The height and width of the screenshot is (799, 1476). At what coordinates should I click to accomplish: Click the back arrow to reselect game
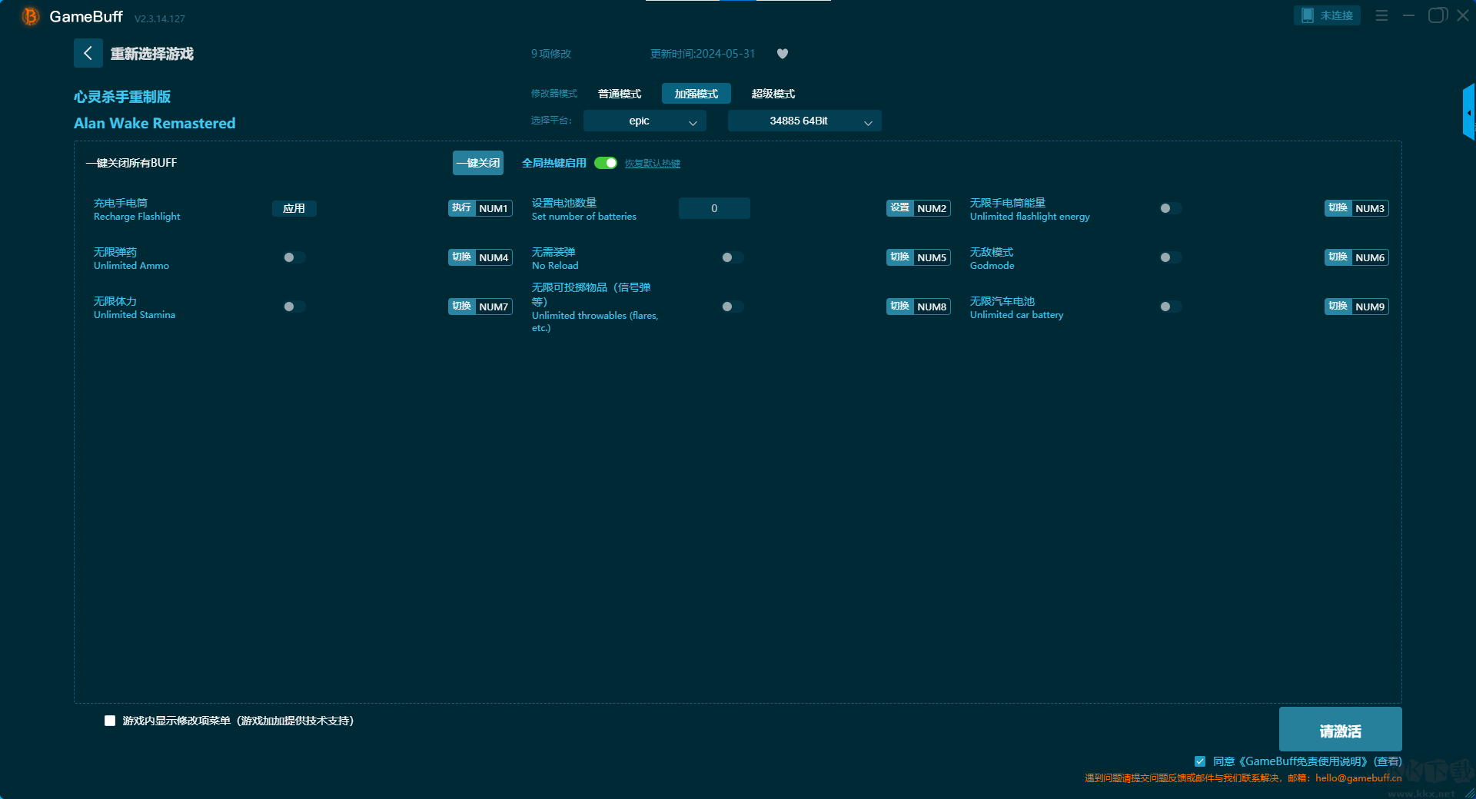88,53
